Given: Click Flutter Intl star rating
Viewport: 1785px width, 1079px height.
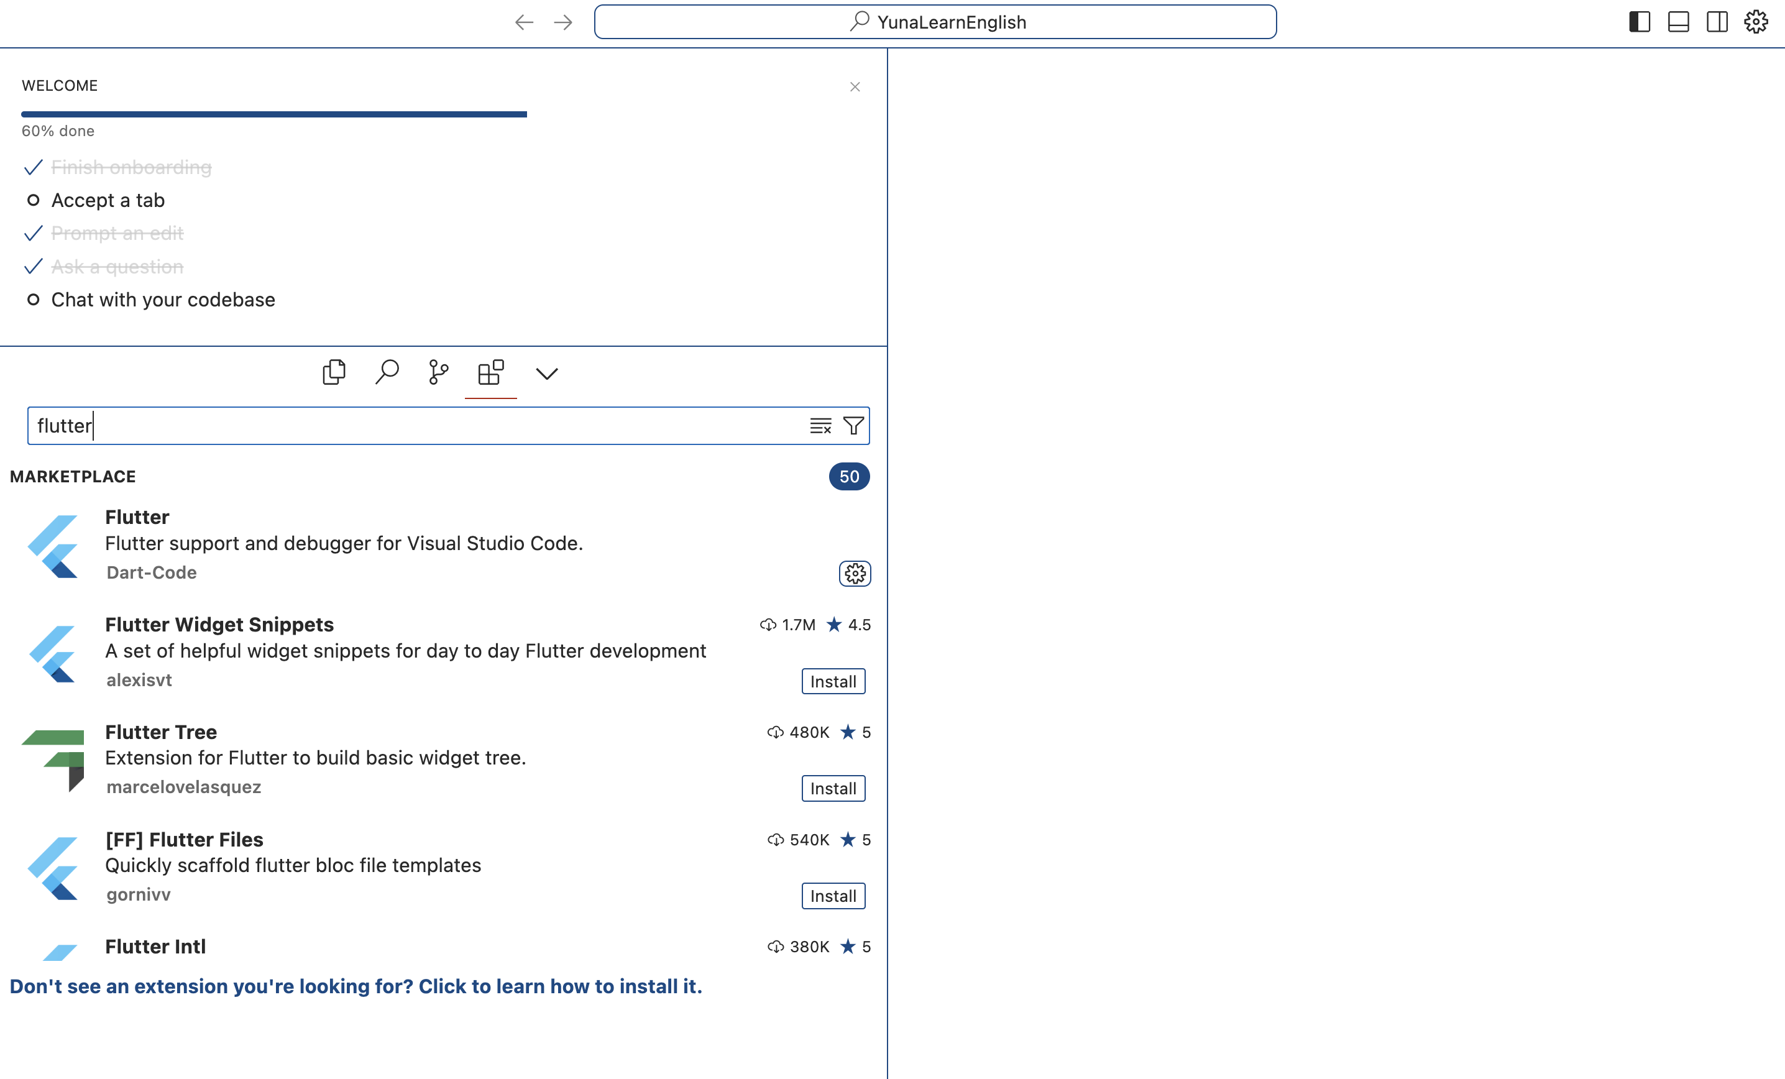Looking at the screenshot, I should click(856, 947).
